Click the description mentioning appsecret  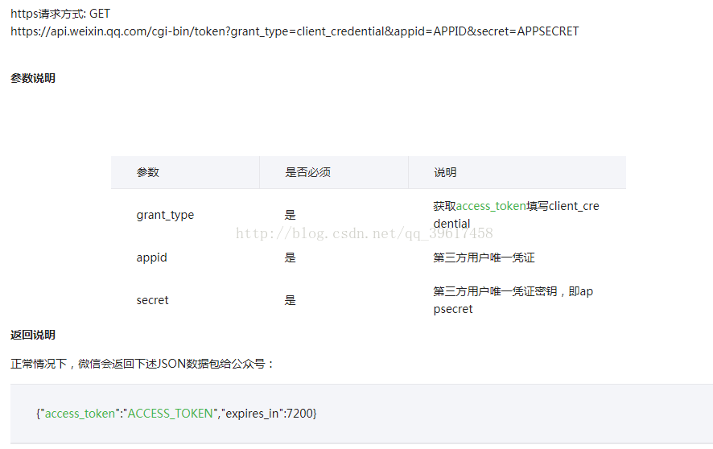513,300
